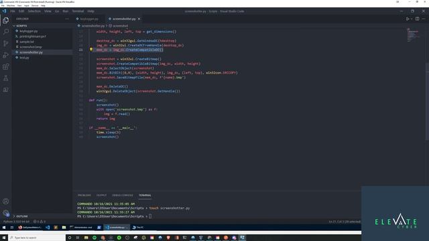Switch to the DEBUG CONSOLE panel tab
Viewport: 429px width, 241px height.
pos(123,195)
